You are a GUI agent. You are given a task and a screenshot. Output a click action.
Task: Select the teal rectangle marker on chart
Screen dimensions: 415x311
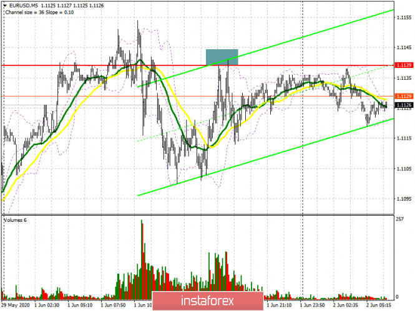pyautogui.click(x=222, y=57)
